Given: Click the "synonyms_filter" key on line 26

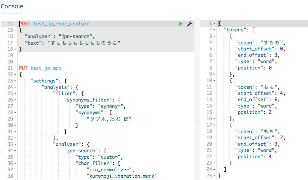Looking at the screenshot, I should pyautogui.click(x=89, y=100).
